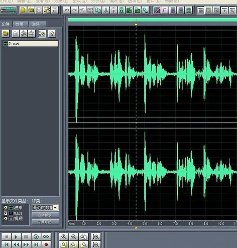Redo the last undone edit
The width and height of the screenshot is (237, 248).
[x=74, y=11]
